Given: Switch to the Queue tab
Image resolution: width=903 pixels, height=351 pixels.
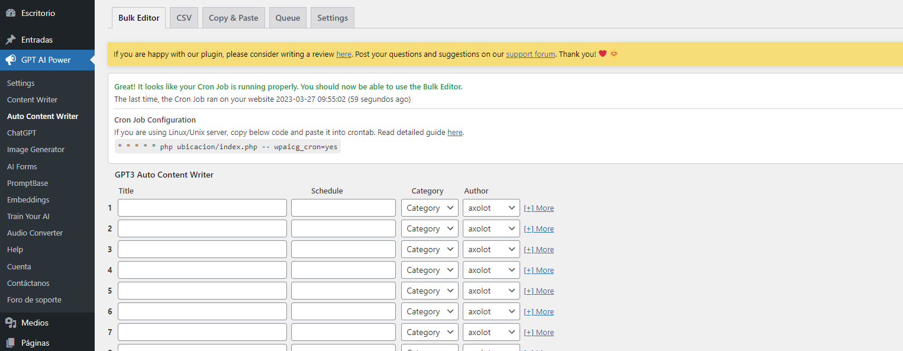Looking at the screenshot, I should coord(288,18).
